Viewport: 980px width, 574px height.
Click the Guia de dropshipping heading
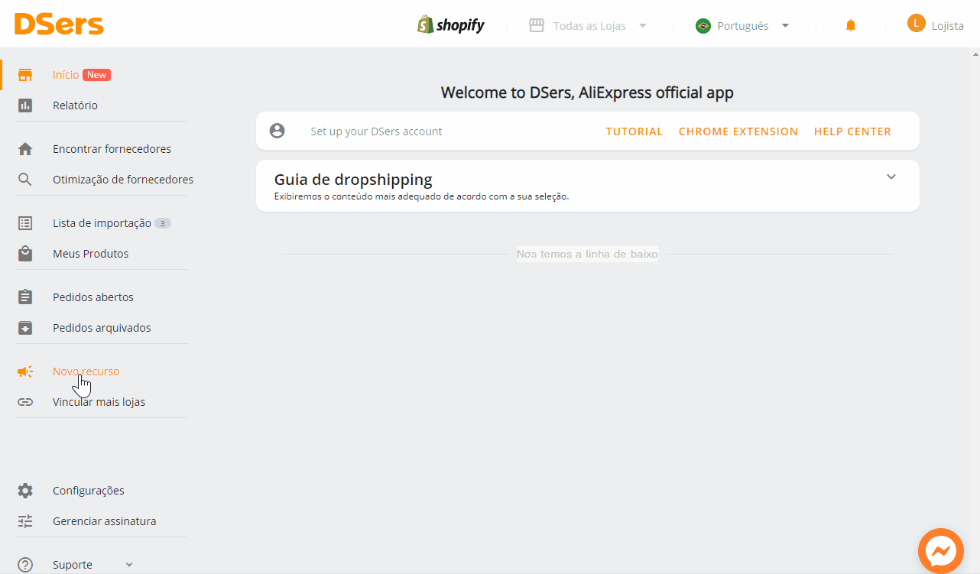pos(353,180)
